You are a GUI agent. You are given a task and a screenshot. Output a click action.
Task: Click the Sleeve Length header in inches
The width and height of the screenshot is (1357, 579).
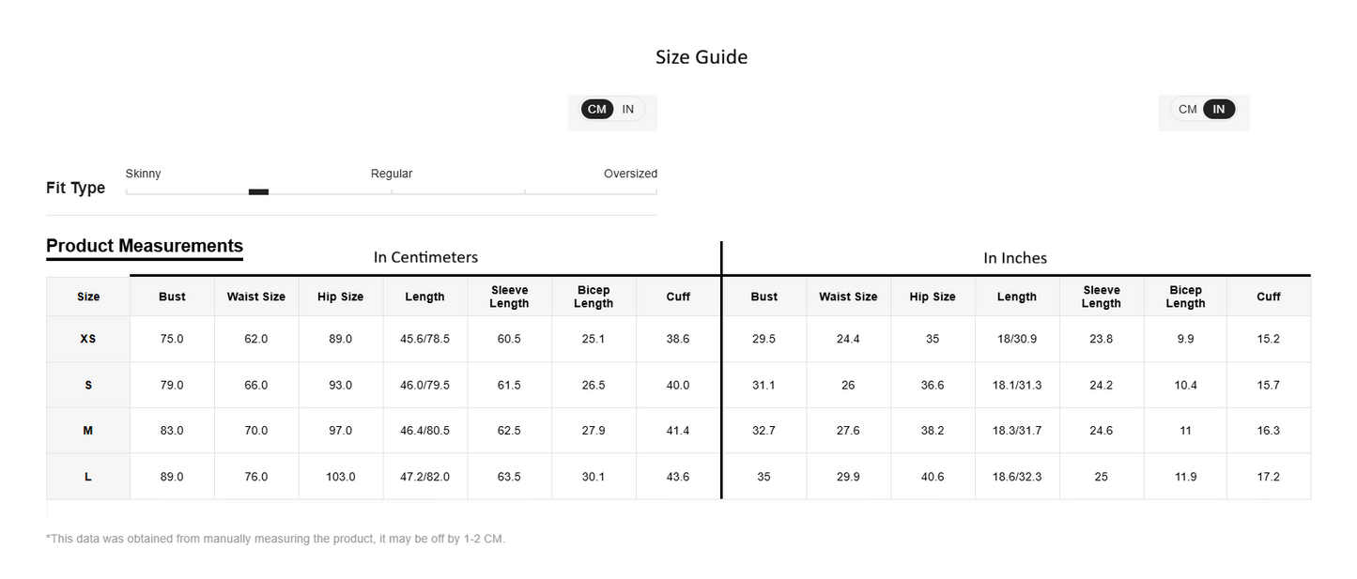tap(1102, 297)
